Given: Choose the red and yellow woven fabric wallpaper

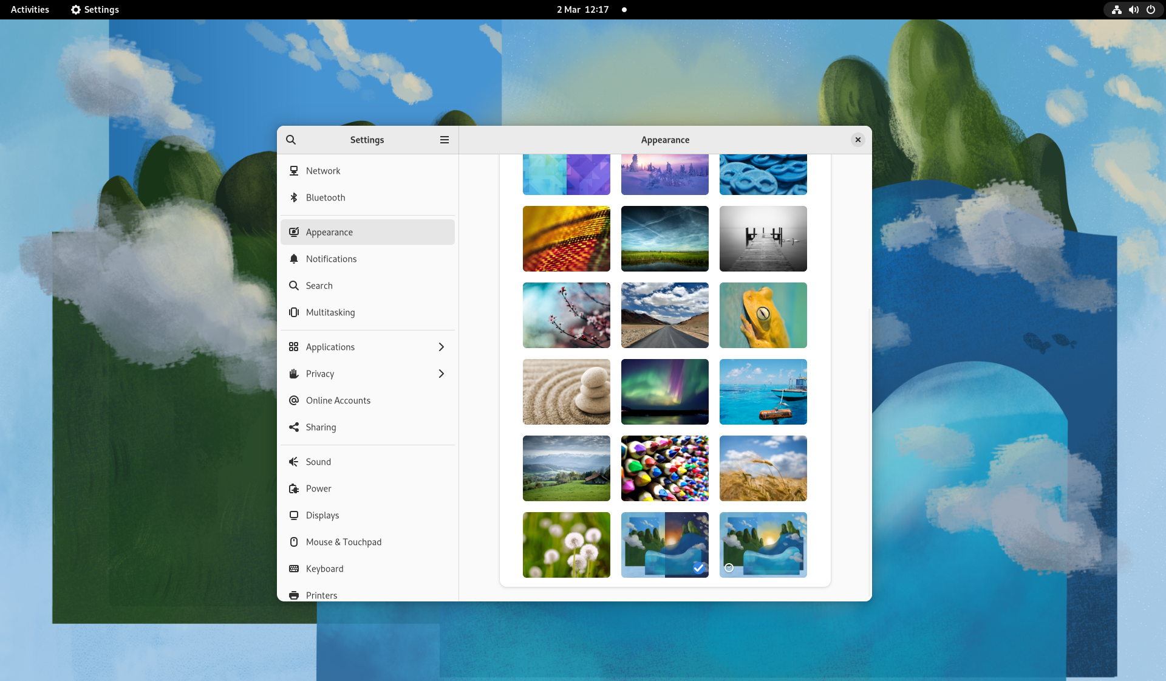Looking at the screenshot, I should (567, 239).
